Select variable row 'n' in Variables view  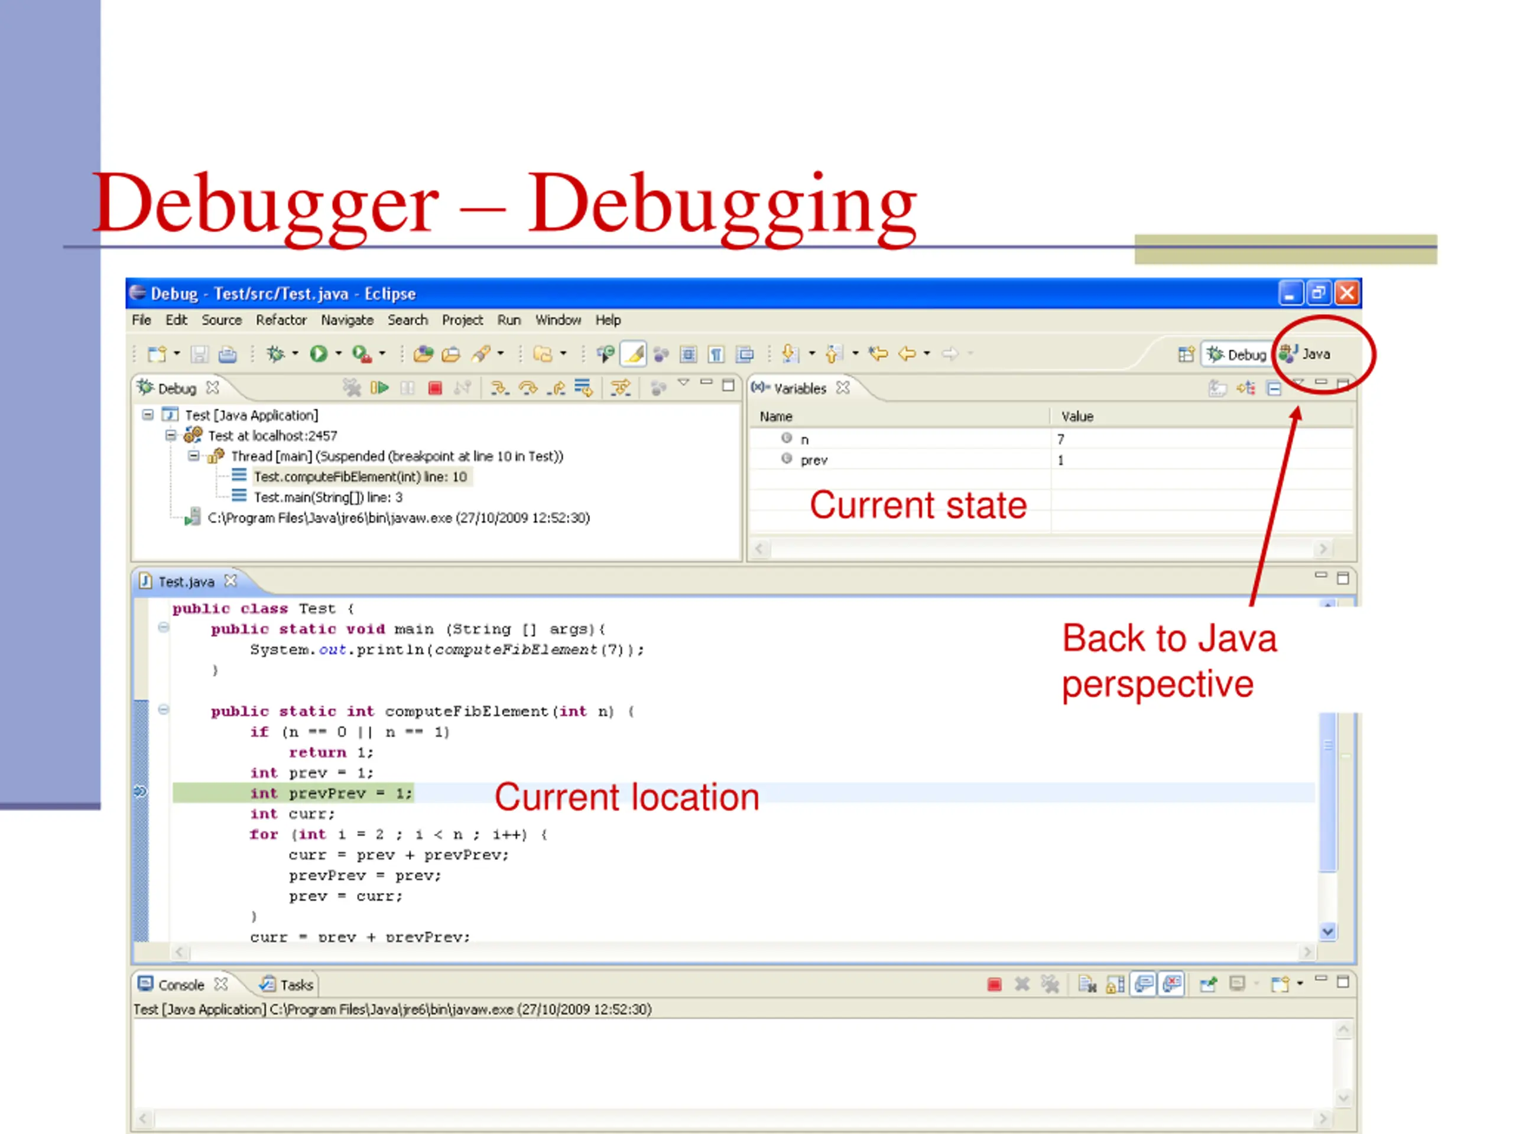click(x=1052, y=439)
